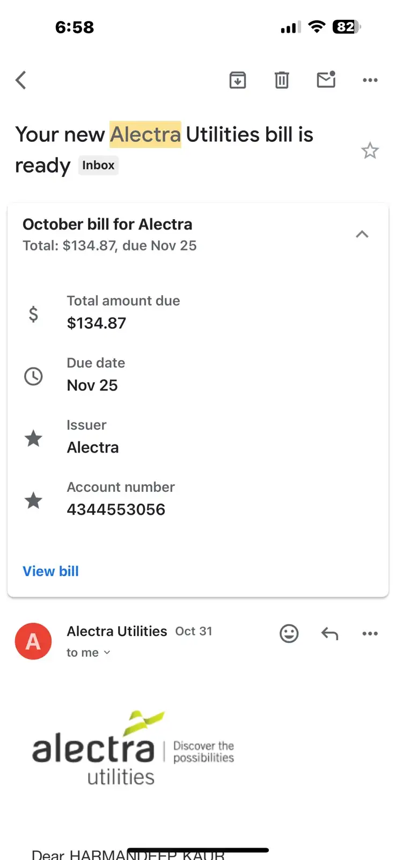Expand the 'to me' recipient details
The width and height of the screenshot is (396, 860).
tap(89, 653)
